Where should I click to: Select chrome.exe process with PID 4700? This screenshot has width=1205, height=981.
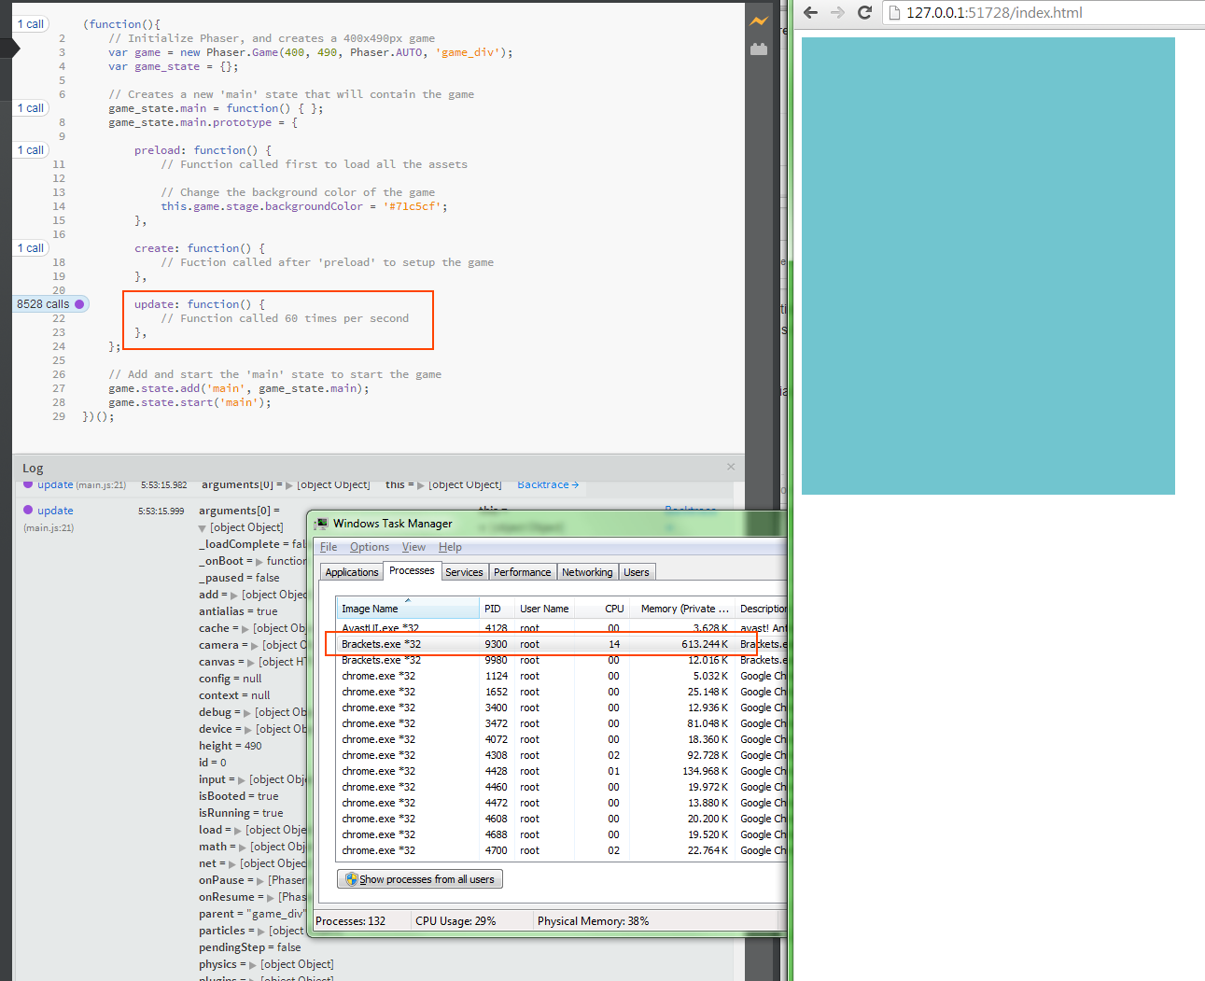click(x=562, y=850)
